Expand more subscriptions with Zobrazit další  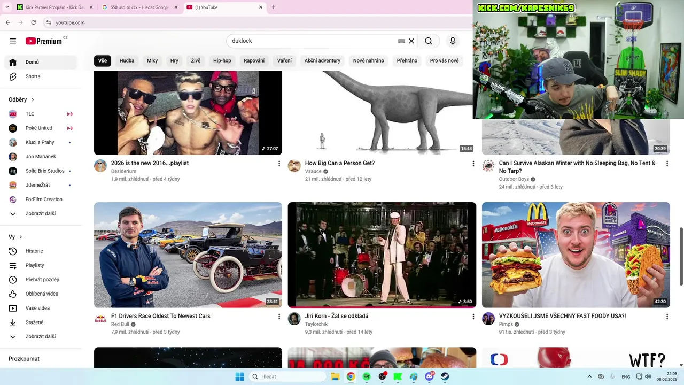click(41, 214)
